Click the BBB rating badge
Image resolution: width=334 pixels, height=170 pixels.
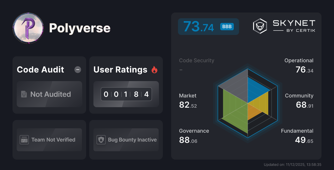(226, 26)
